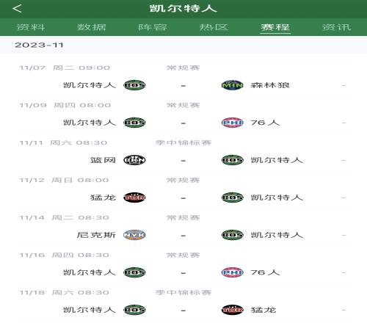Open the 数据 tab

coord(92,27)
